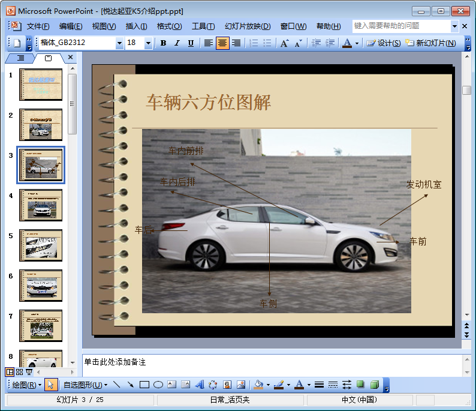Close the slide thumbnail pane

coord(70,57)
